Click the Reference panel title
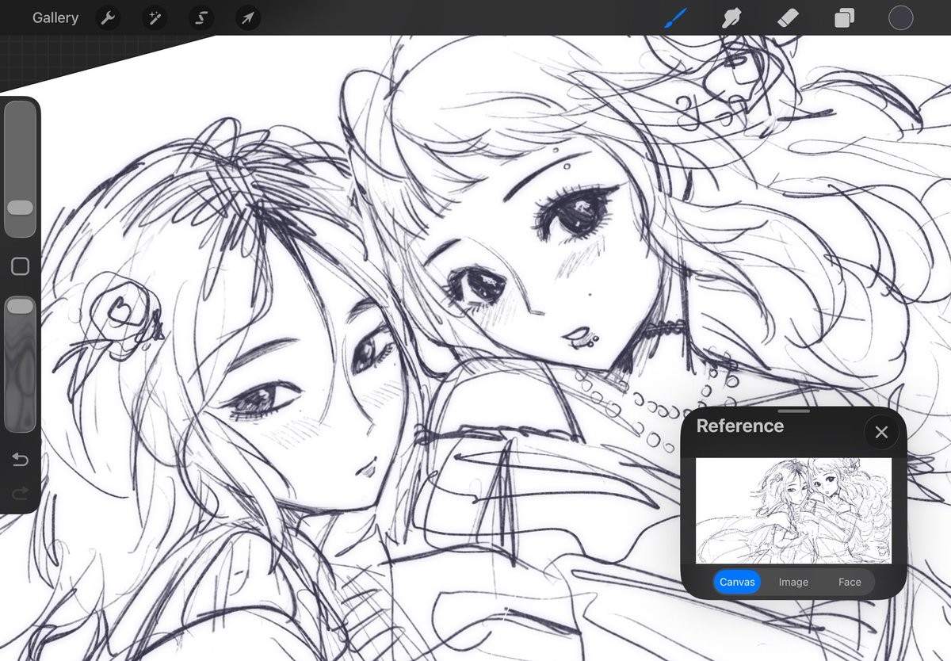The width and height of the screenshot is (951, 661). (739, 426)
